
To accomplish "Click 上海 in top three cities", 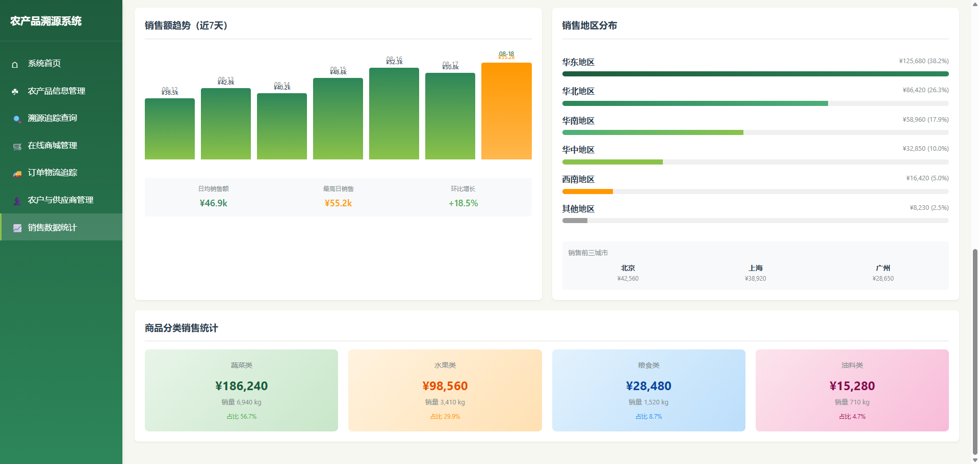I will click(x=755, y=268).
